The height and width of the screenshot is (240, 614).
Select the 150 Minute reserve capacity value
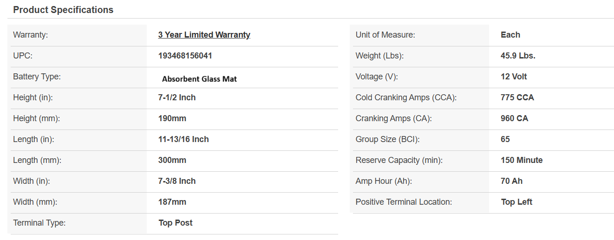point(522,160)
